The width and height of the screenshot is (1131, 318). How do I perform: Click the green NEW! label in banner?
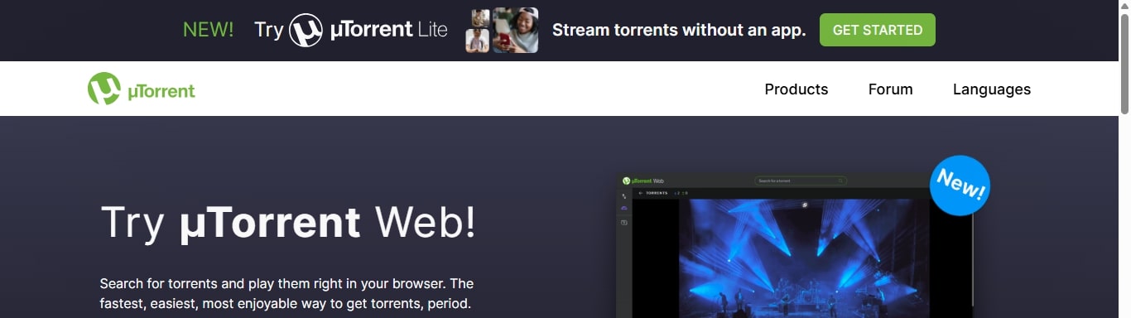point(208,31)
